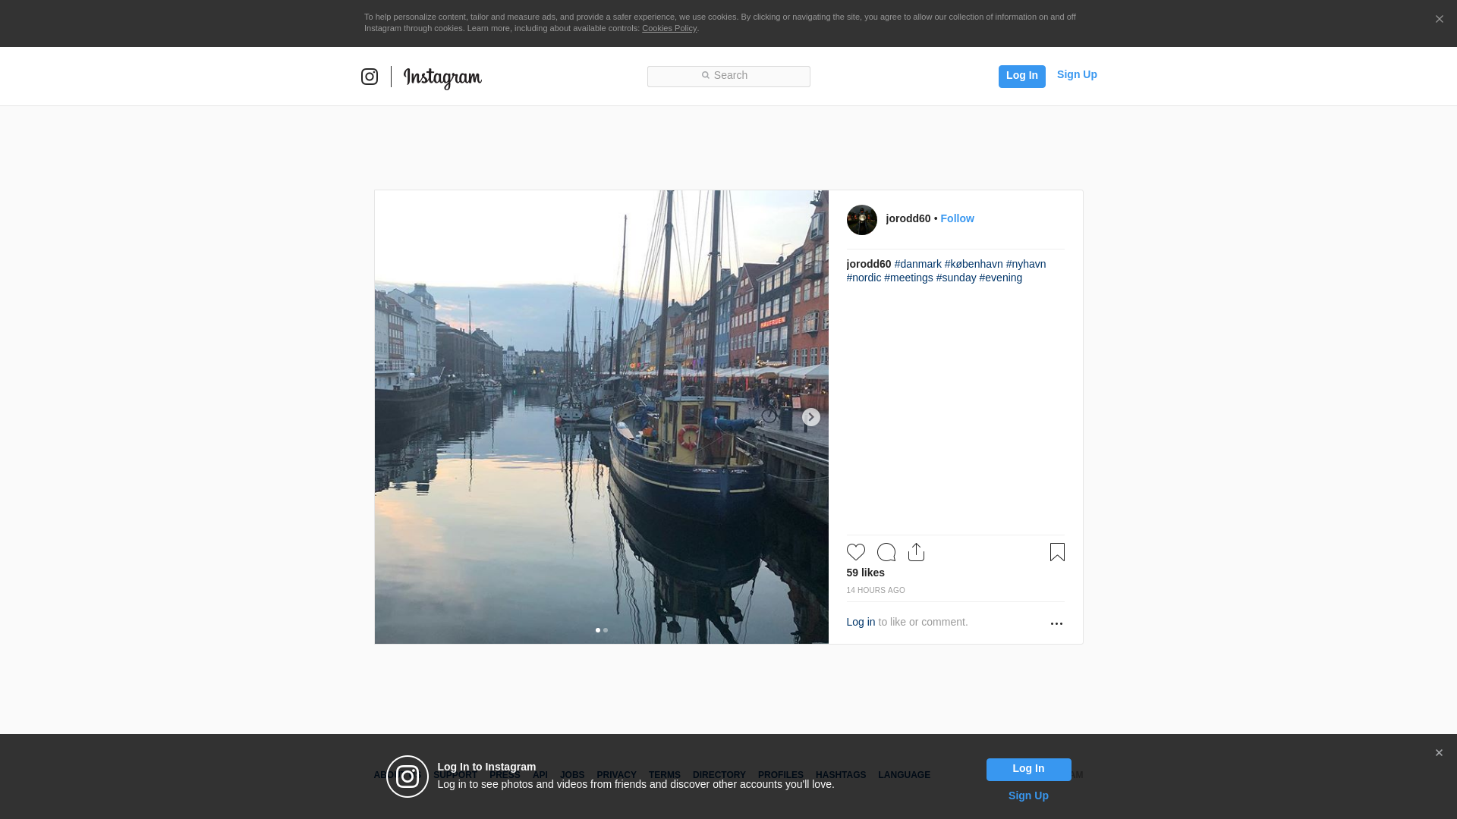Select the HASHTAGS footer item
1457x819 pixels.
click(840, 775)
